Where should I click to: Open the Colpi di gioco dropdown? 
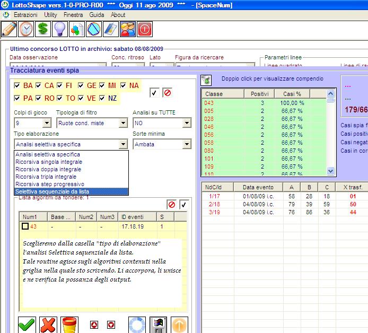(47, 122)
